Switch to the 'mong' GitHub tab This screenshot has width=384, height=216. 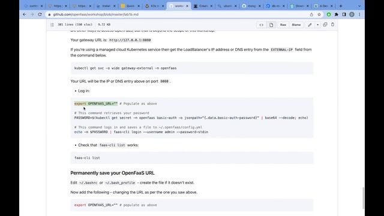point(251,6)
